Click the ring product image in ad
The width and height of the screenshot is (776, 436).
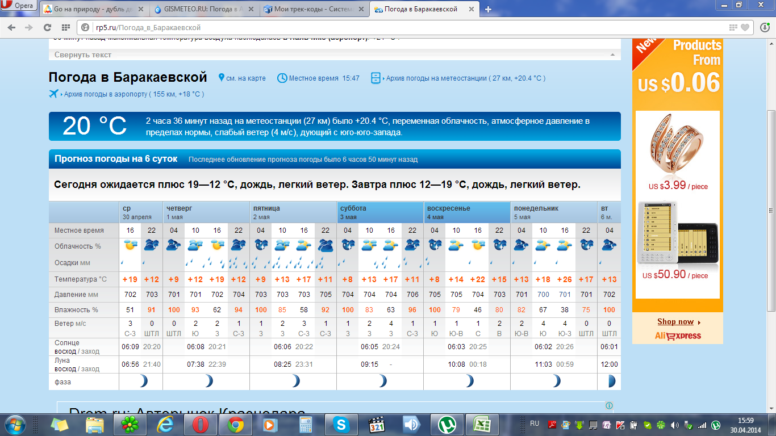(677, 145)
